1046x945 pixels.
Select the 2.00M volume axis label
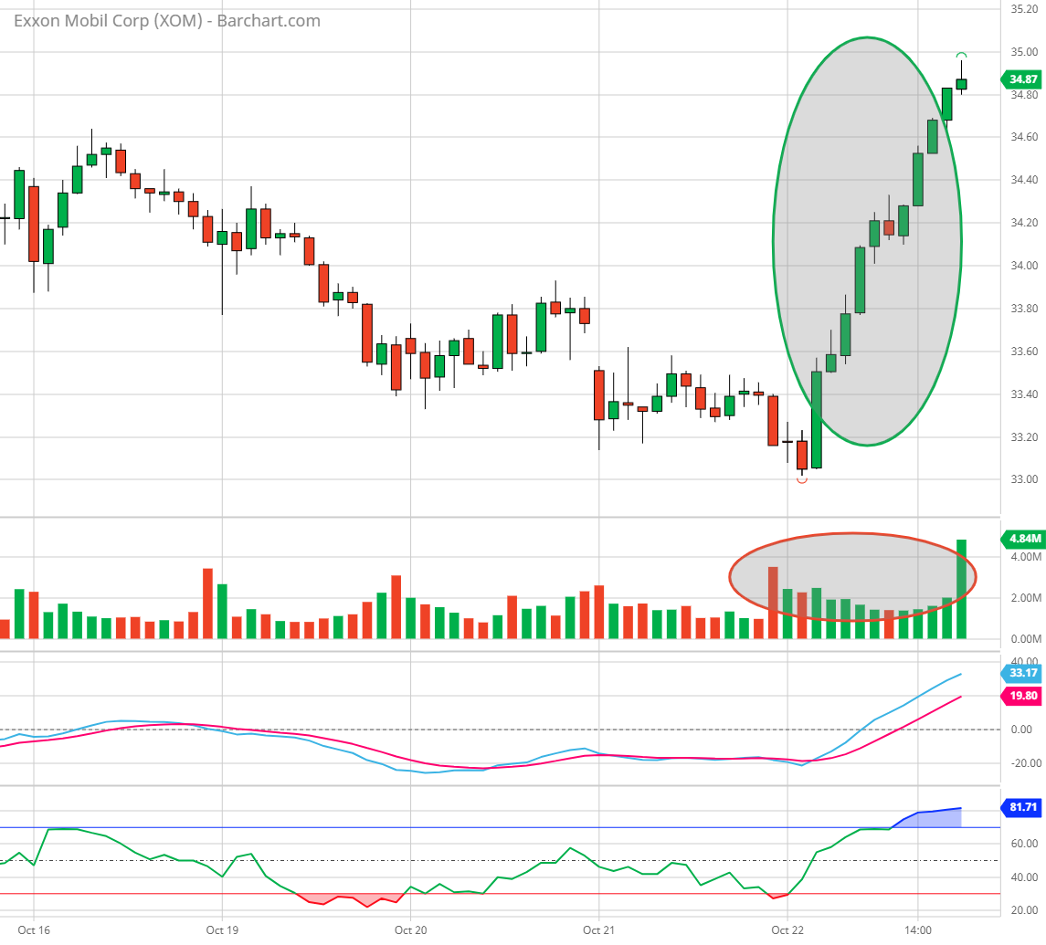click(1026, 597)
